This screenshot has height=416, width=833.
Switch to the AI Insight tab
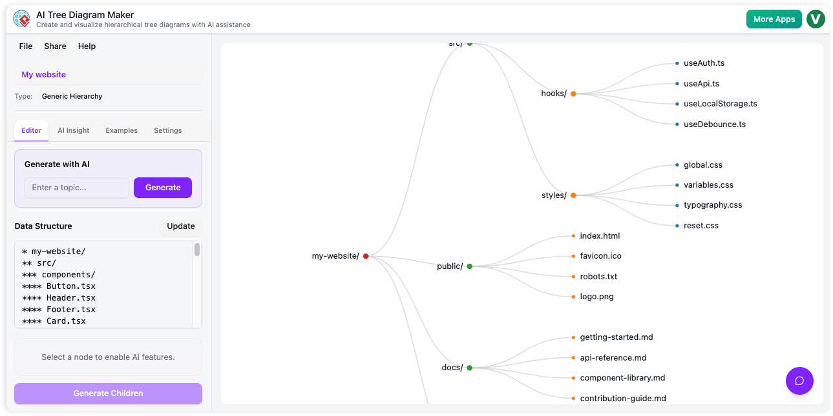click(x=73, y=130)
